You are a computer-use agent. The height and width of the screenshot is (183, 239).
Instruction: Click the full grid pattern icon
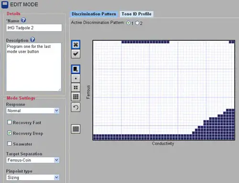[76, 129]
